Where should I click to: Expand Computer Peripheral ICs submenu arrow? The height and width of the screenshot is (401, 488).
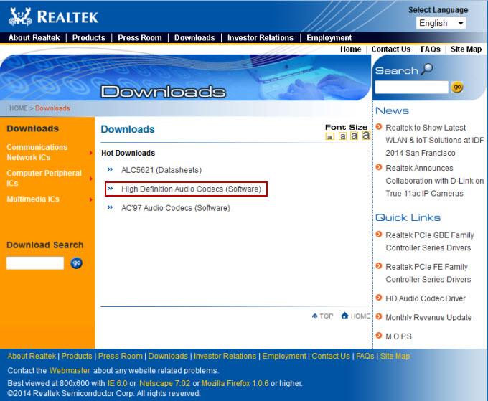[91, 179]
